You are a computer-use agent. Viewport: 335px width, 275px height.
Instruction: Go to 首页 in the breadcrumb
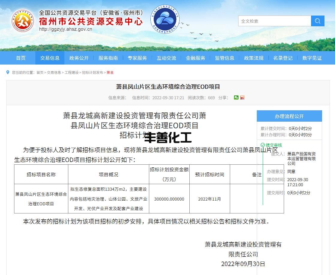pyautogui.click(x=40, y=72)
